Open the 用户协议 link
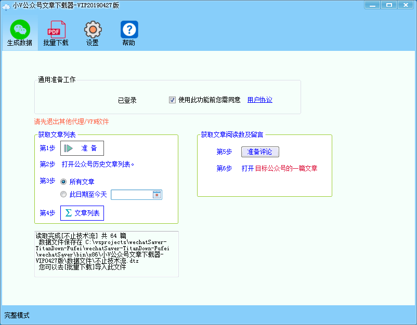This screenshot has height=325, width=417. tap(260, 100)
